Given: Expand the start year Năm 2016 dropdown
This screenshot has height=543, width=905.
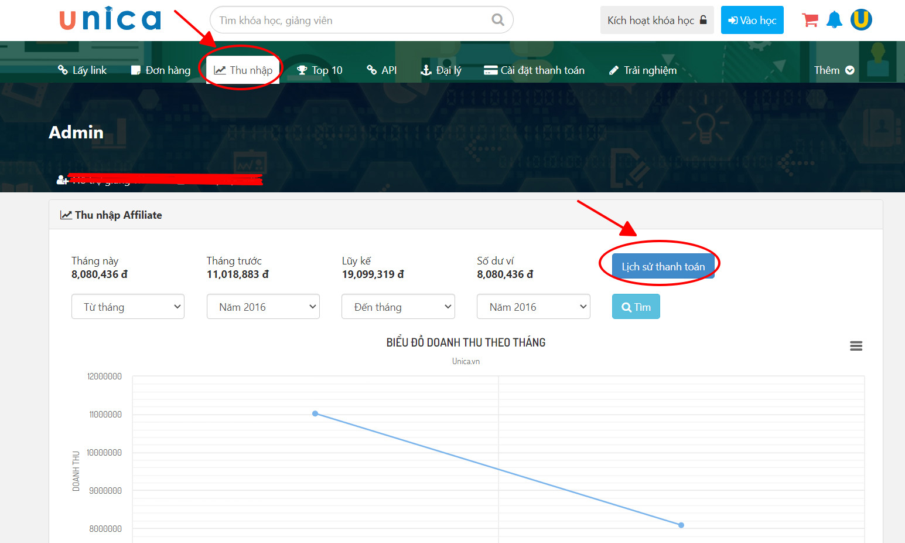Looking at the screenshot, I should [x=263, y=307].
